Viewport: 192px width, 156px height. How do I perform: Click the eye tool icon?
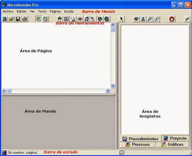tap(136, 19)
